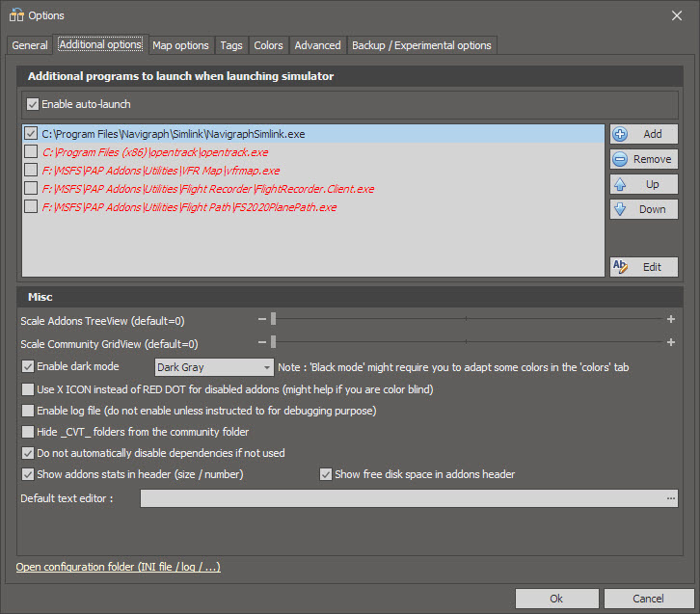This screenshot has height=614, width=700.
Task: Enable the opentrack.exe program checkbox
Action: 32,152
